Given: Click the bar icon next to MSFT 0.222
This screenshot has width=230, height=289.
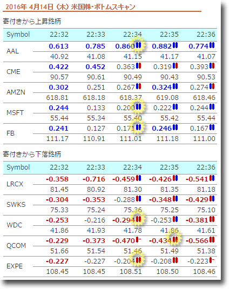Looking at the screenshot, I should pos(175,107).
